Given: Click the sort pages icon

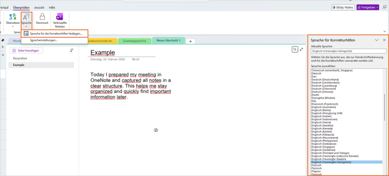Looking at the screenshot, I should [72, 51].
